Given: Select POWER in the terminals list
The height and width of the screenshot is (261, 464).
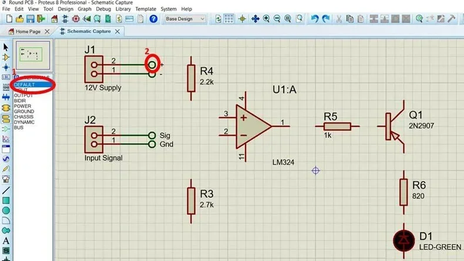Looking at the screenshot, I should point(23,106).
